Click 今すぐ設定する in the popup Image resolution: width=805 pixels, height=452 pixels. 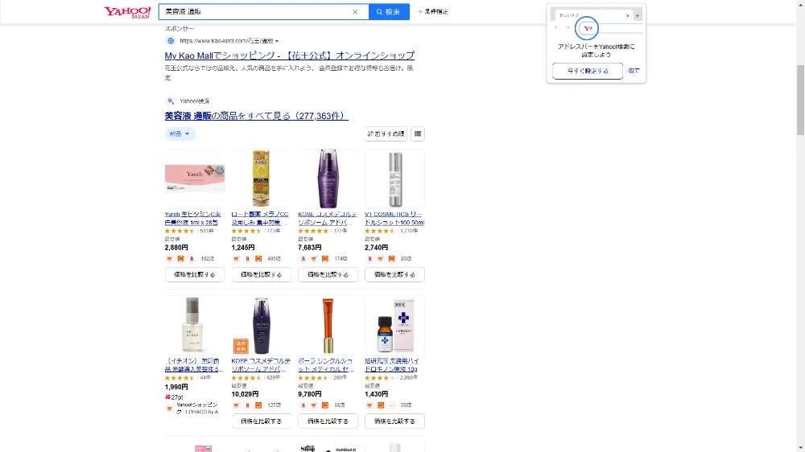[x=588, y=71]
